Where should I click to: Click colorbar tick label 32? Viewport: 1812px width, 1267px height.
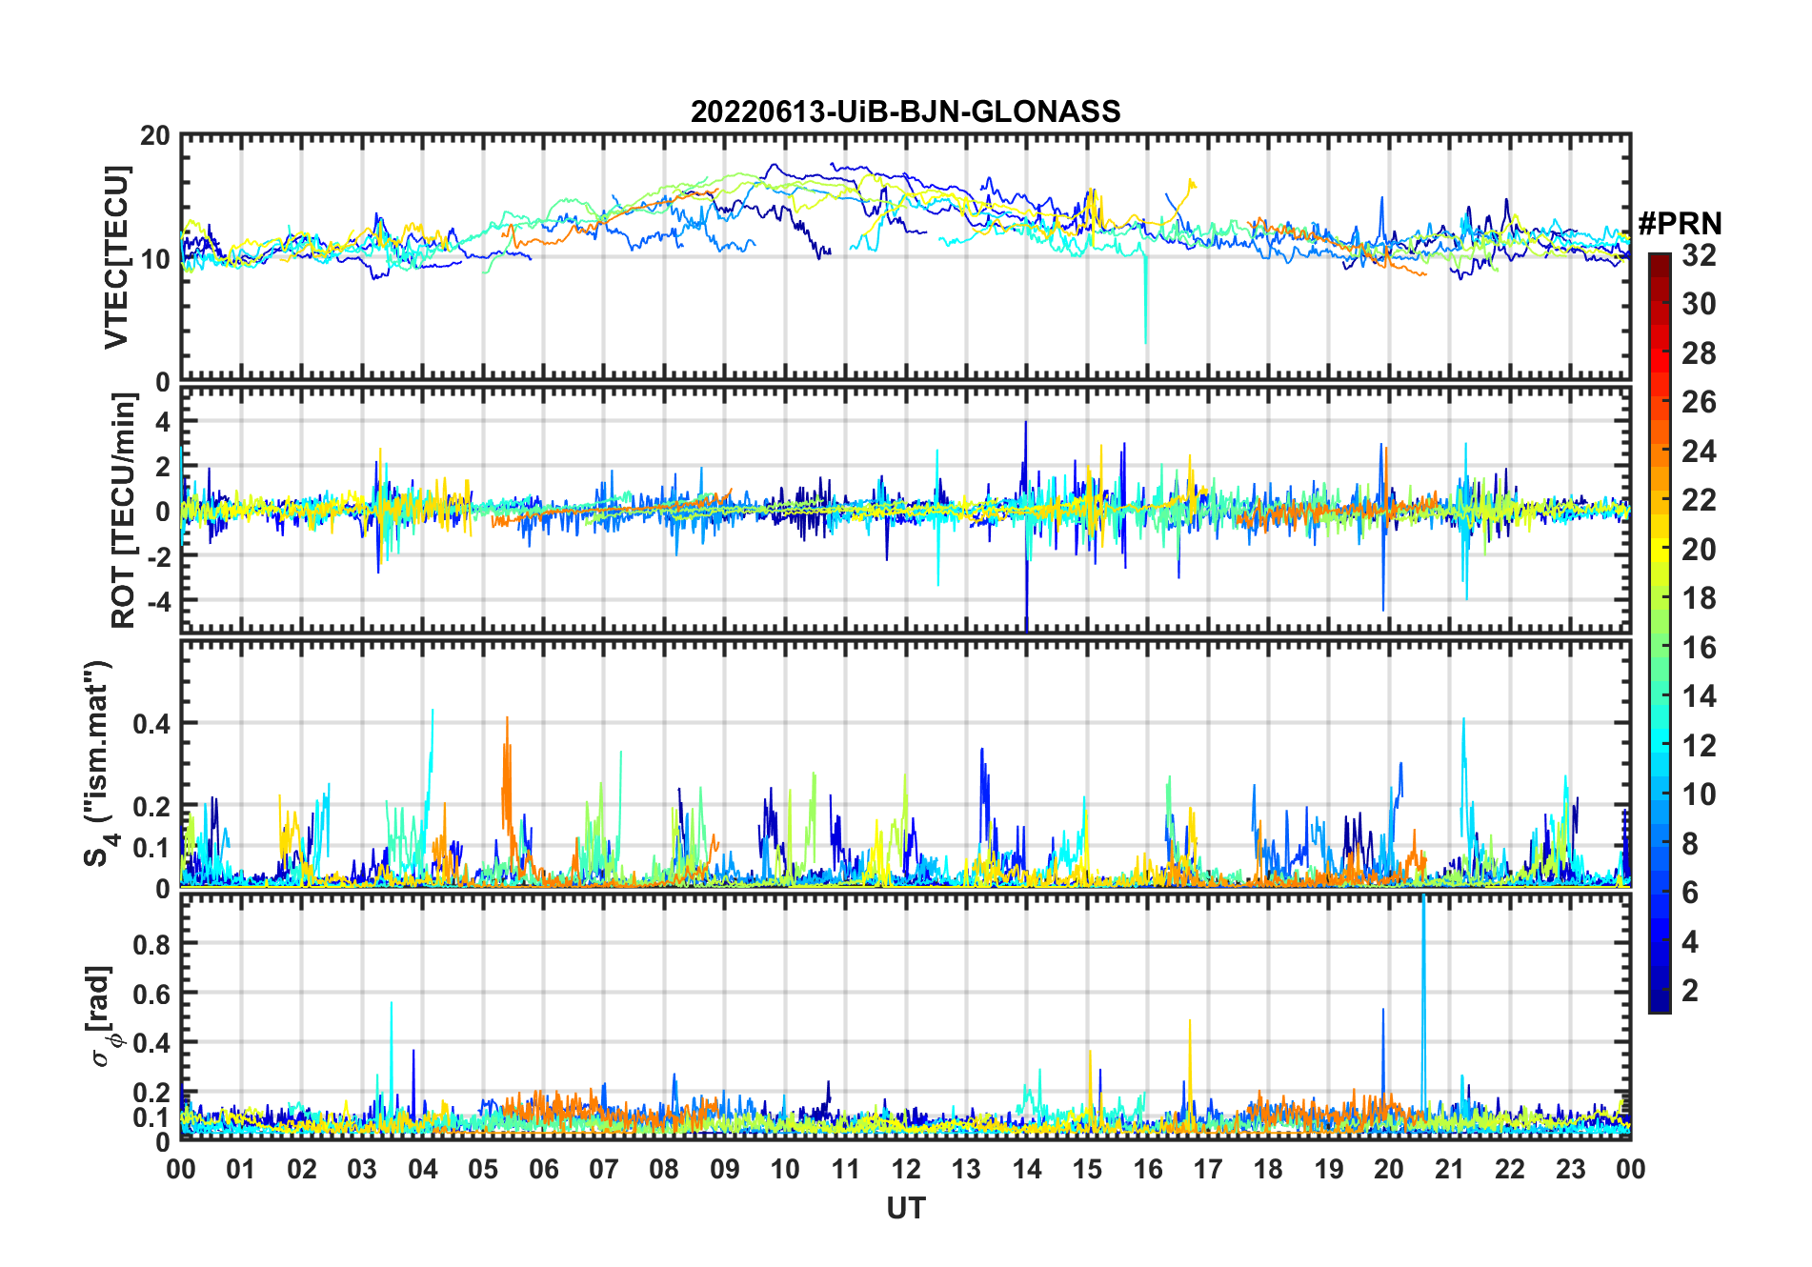[1699, 255]
